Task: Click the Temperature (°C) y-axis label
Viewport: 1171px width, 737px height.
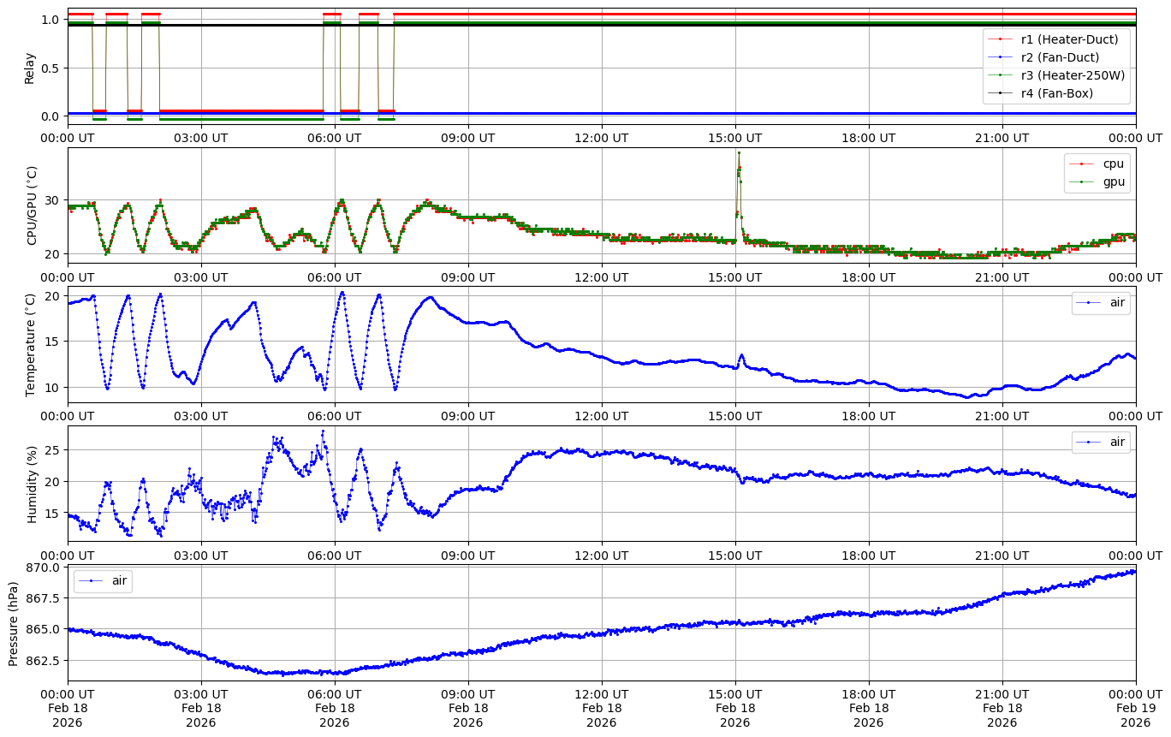Action: 31,344
